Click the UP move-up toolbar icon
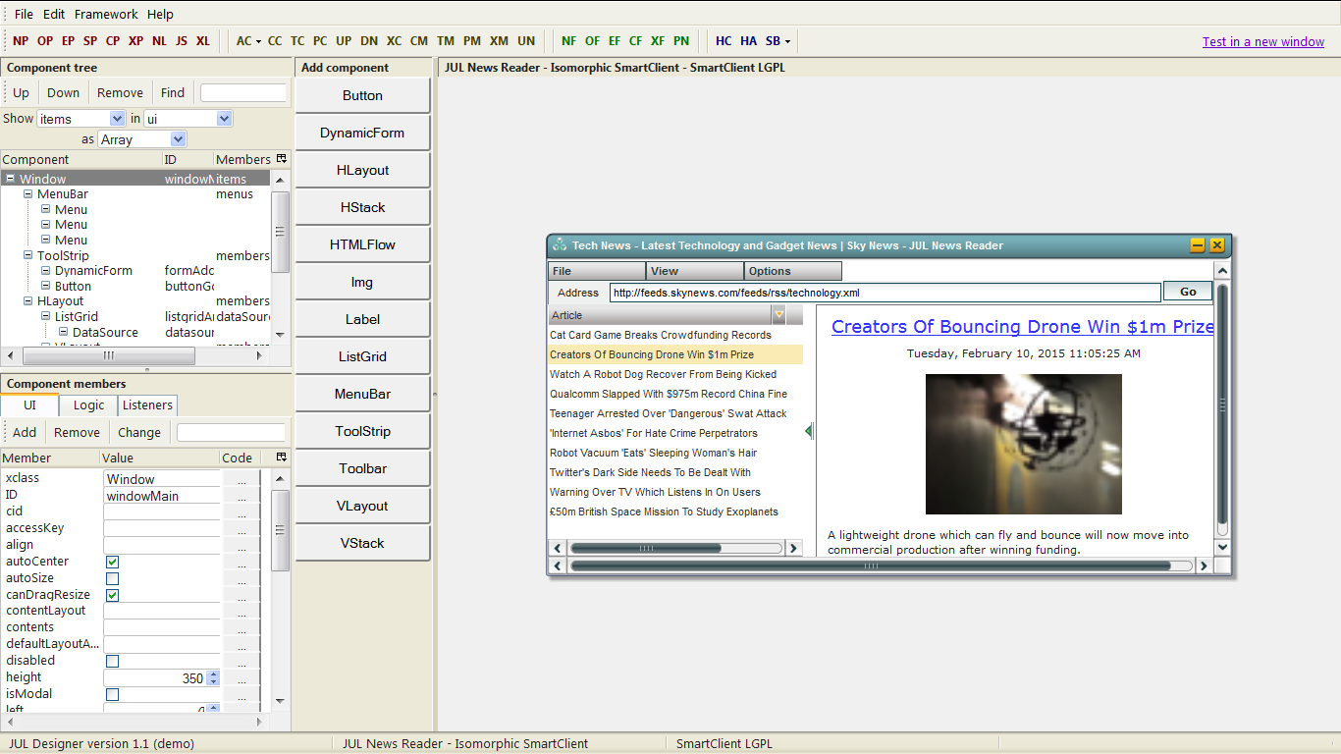Screen dimensions: 1341x754 [344, 40]
